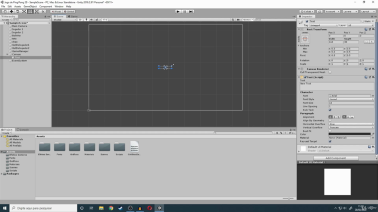
Task: Select the combined Transform tool
Action: pyautogui.click(x=37, y=12)
